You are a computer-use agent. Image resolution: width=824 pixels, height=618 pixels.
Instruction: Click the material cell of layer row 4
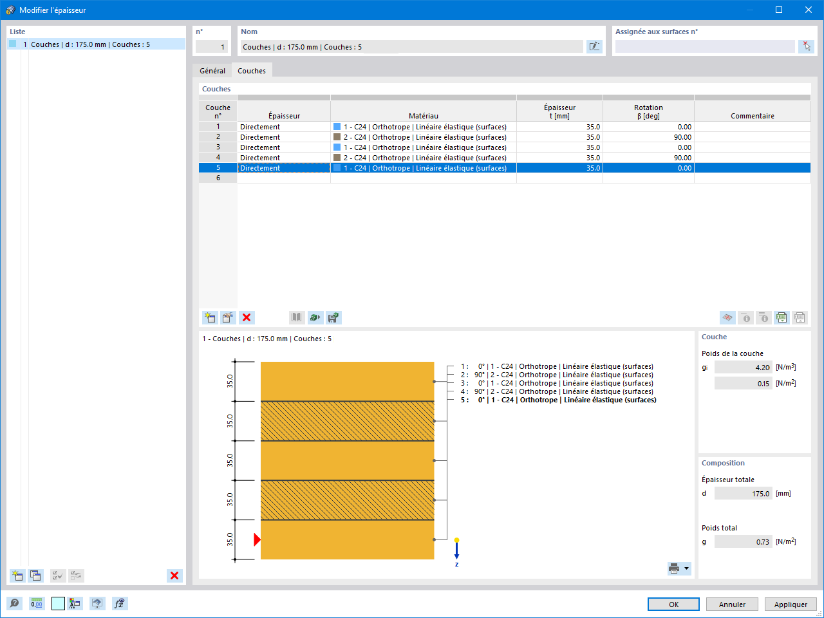point(424,158)
